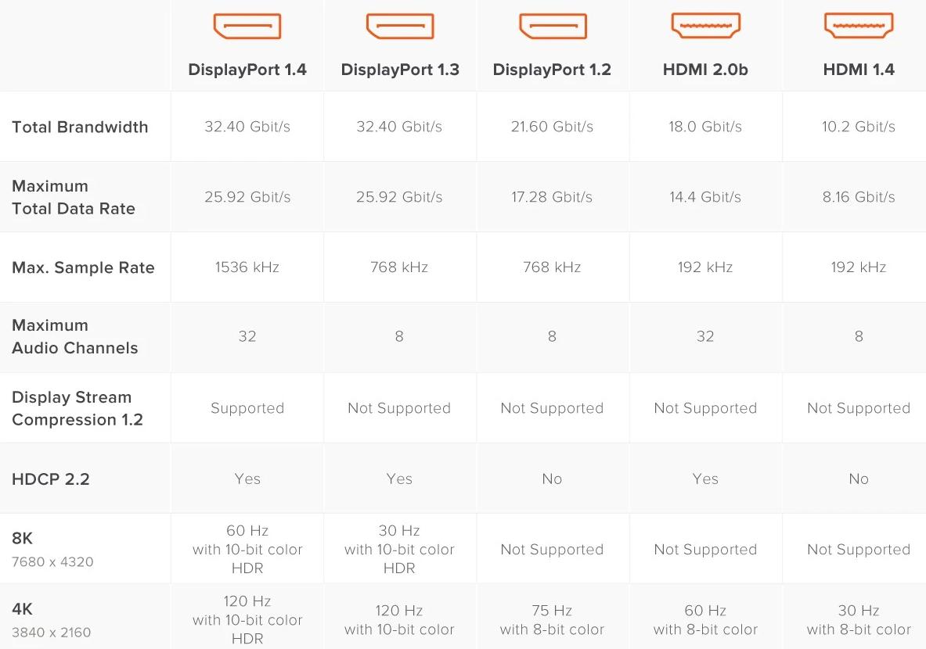The height and width of the screenshot is (649, 926).
Task: Select the 75 Hz with 8-bit color cell
Action: coord(552,619)
